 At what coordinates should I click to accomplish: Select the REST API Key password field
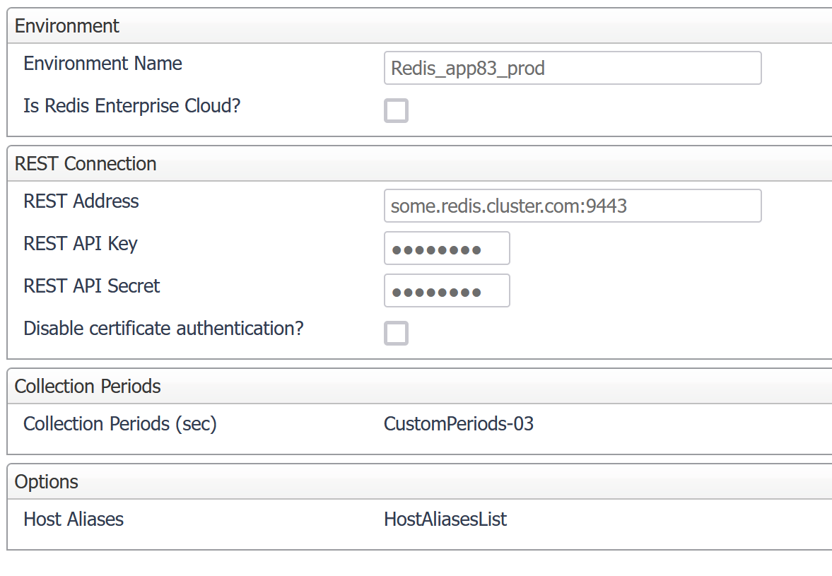click(447, 248)
